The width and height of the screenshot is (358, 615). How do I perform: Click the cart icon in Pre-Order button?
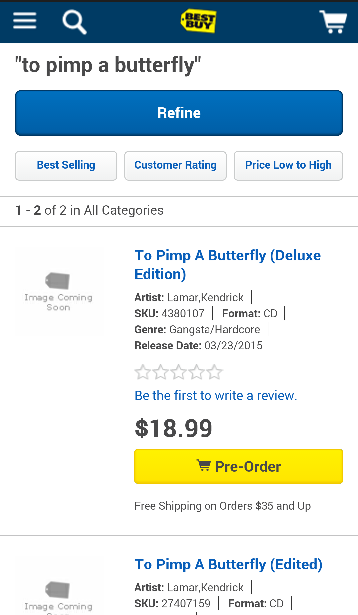(x=203, y=465)
